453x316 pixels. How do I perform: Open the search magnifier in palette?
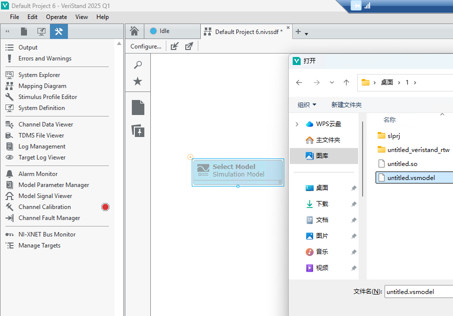point(138,65)
